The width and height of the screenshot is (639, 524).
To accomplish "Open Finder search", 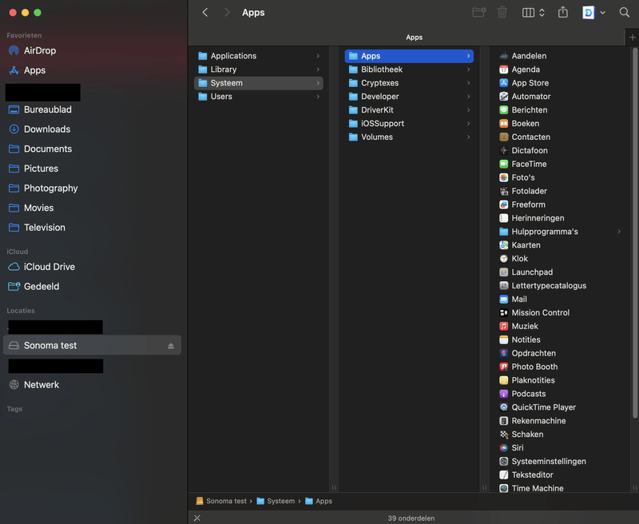I will (x=624, y=12).
